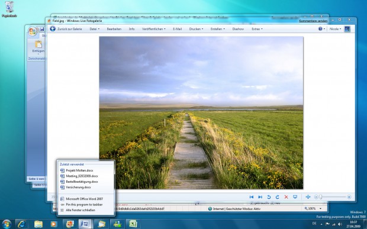Click Diashow in the Fotogalerie toolbar
This screenshot has height=229, width=367.
(x=238, y=29)
